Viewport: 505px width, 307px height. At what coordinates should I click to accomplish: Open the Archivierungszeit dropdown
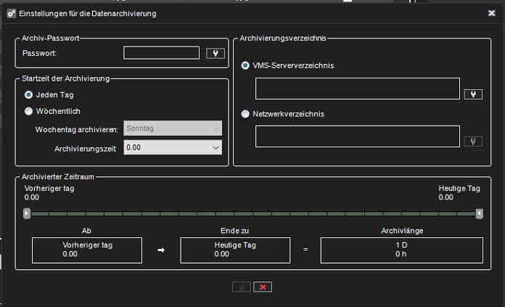click(173, 147)
